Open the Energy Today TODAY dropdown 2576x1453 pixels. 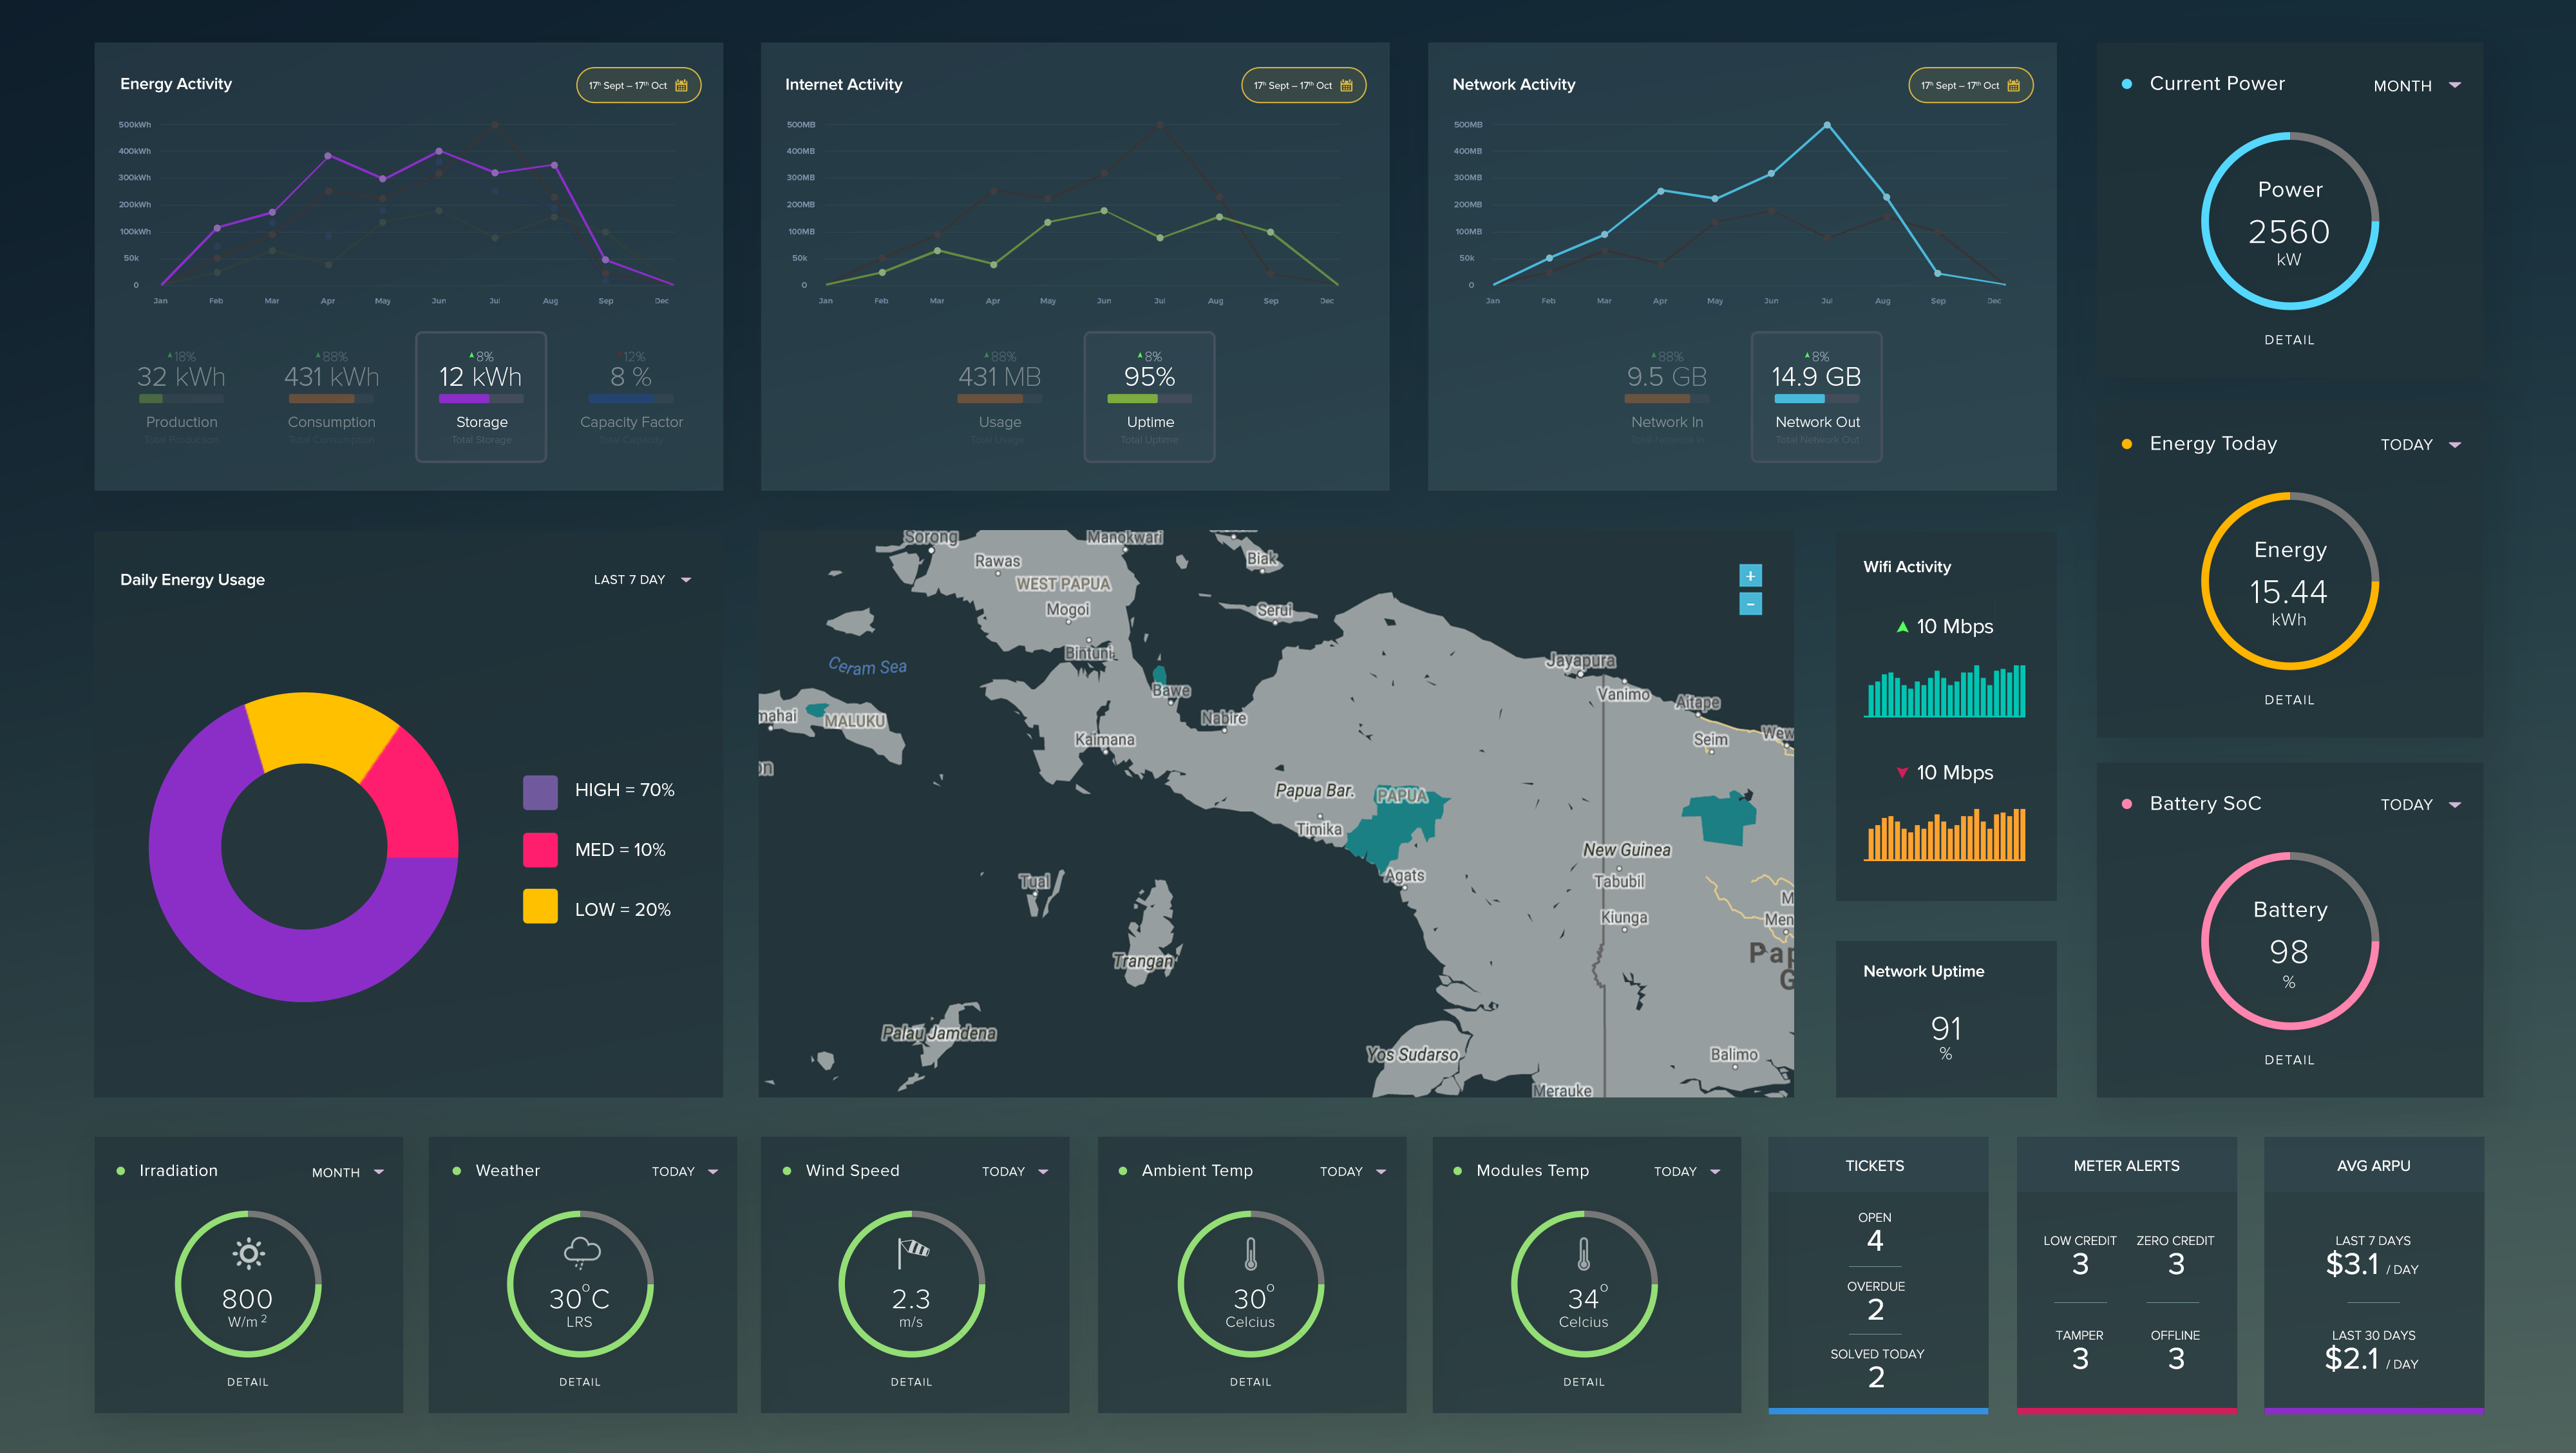2420,445
